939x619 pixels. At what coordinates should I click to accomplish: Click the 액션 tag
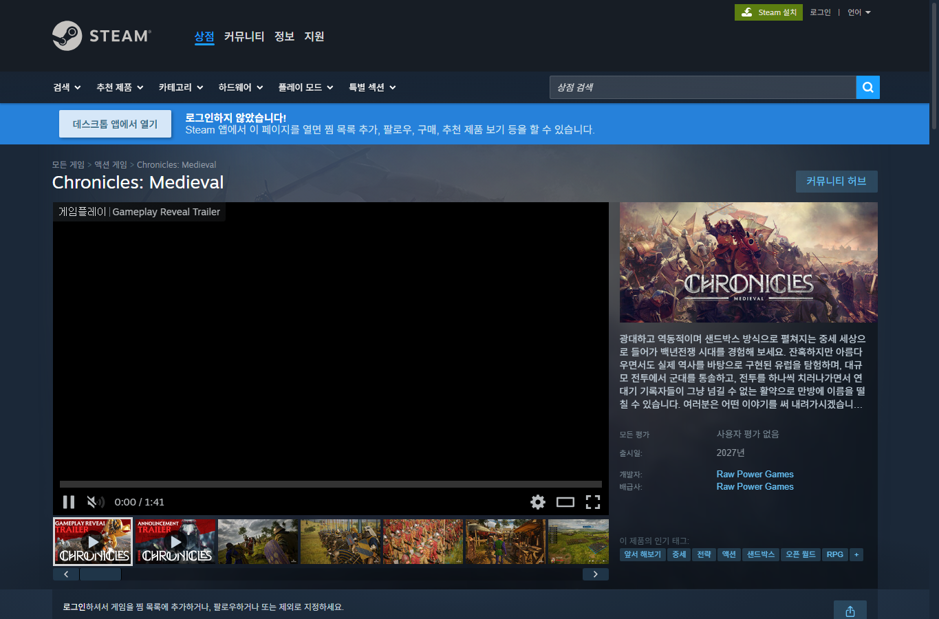pyautogui.click(x=728, y=554)
